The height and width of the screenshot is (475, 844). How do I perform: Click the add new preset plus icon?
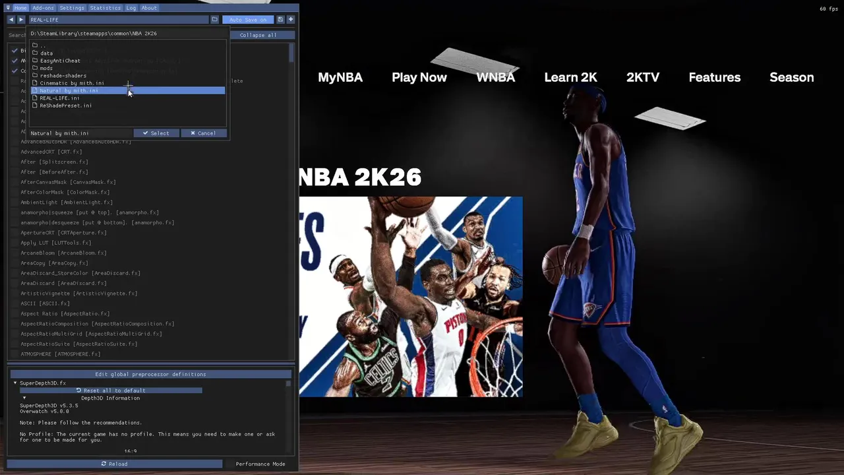tap(290, 20)
